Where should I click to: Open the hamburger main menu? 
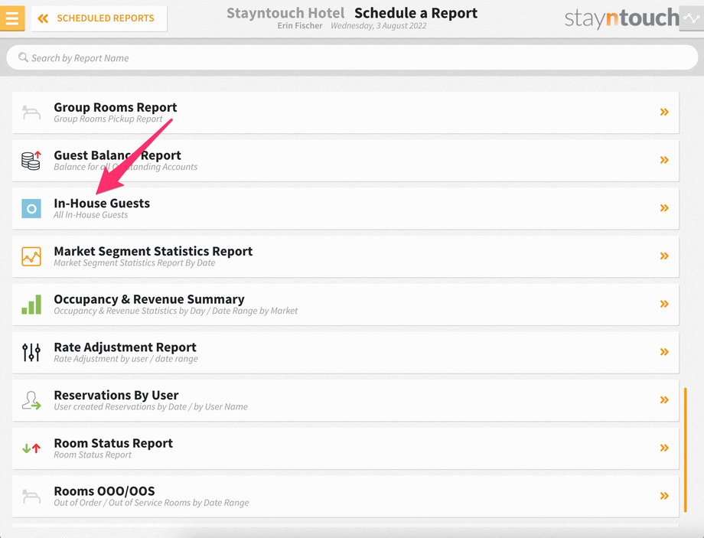pos(12,18)
